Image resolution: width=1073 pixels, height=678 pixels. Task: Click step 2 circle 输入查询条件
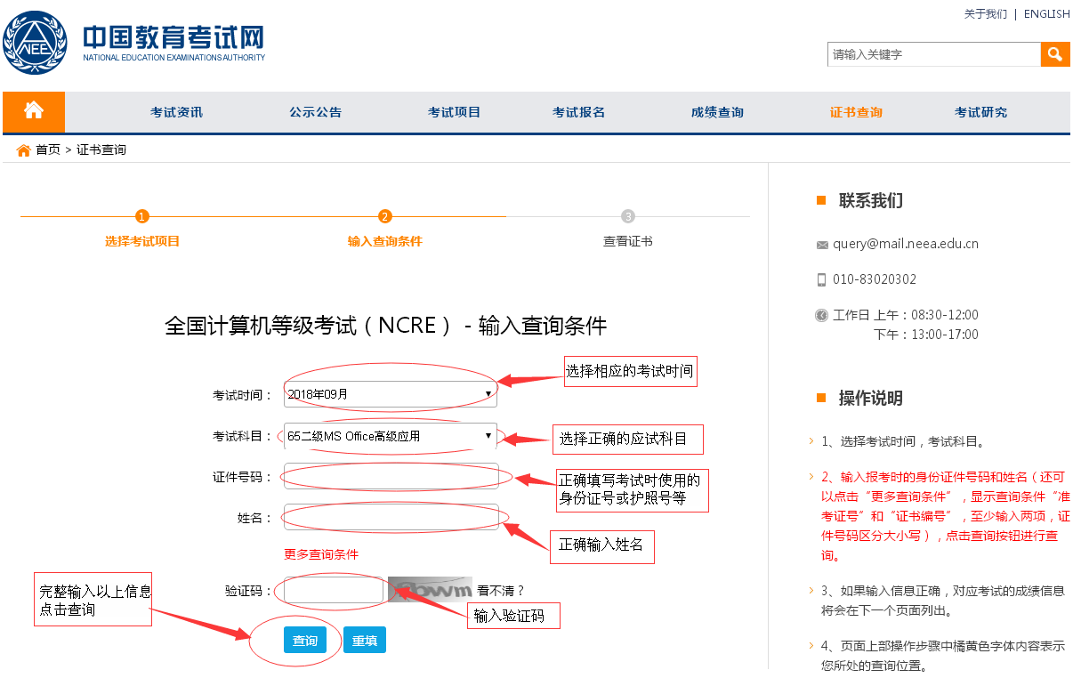point(385,216)
